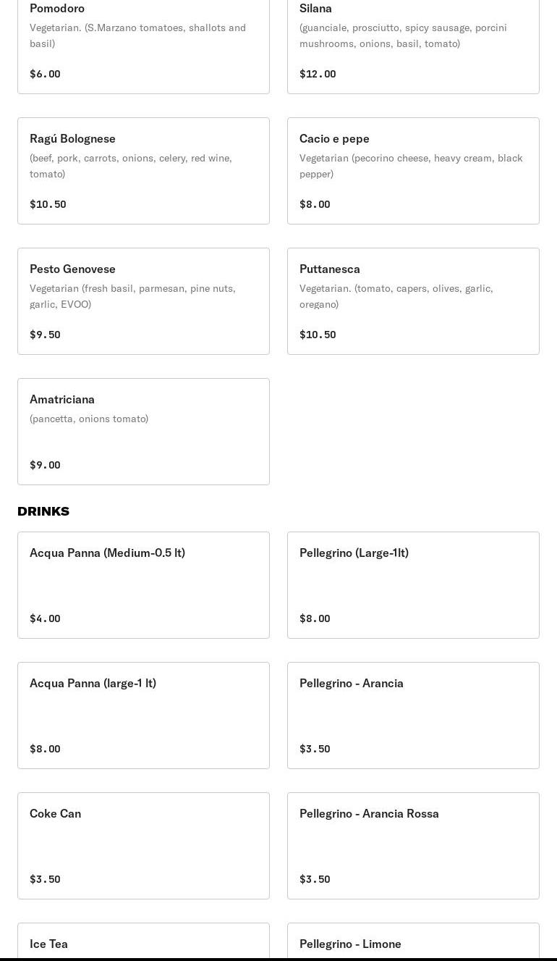Screen dimensions: 557x961
Task: Select the Pesto Genovese card
Action: (x=143, y=301)
